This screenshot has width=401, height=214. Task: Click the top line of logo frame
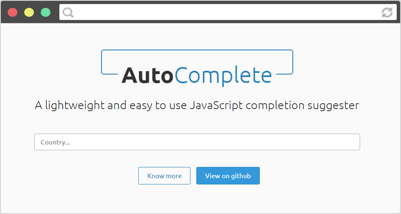(x=197, y=50)
